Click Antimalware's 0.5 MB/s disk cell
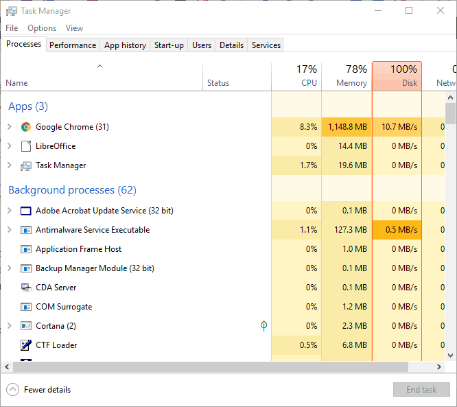 pos(397,230)
